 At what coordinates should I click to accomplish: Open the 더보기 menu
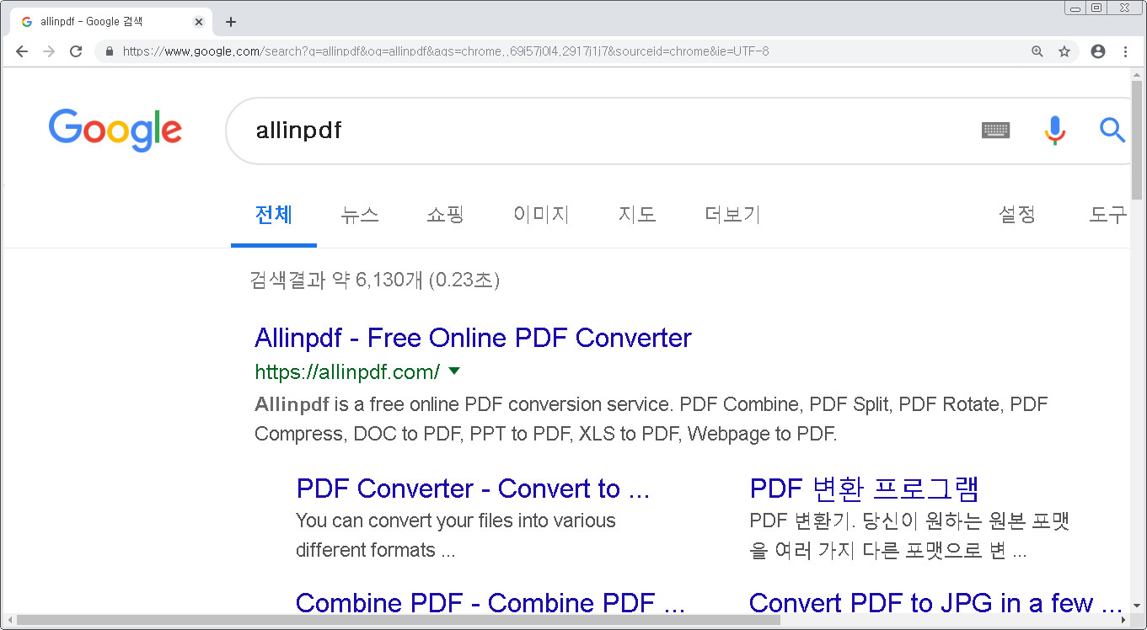[x=732, y=215]
